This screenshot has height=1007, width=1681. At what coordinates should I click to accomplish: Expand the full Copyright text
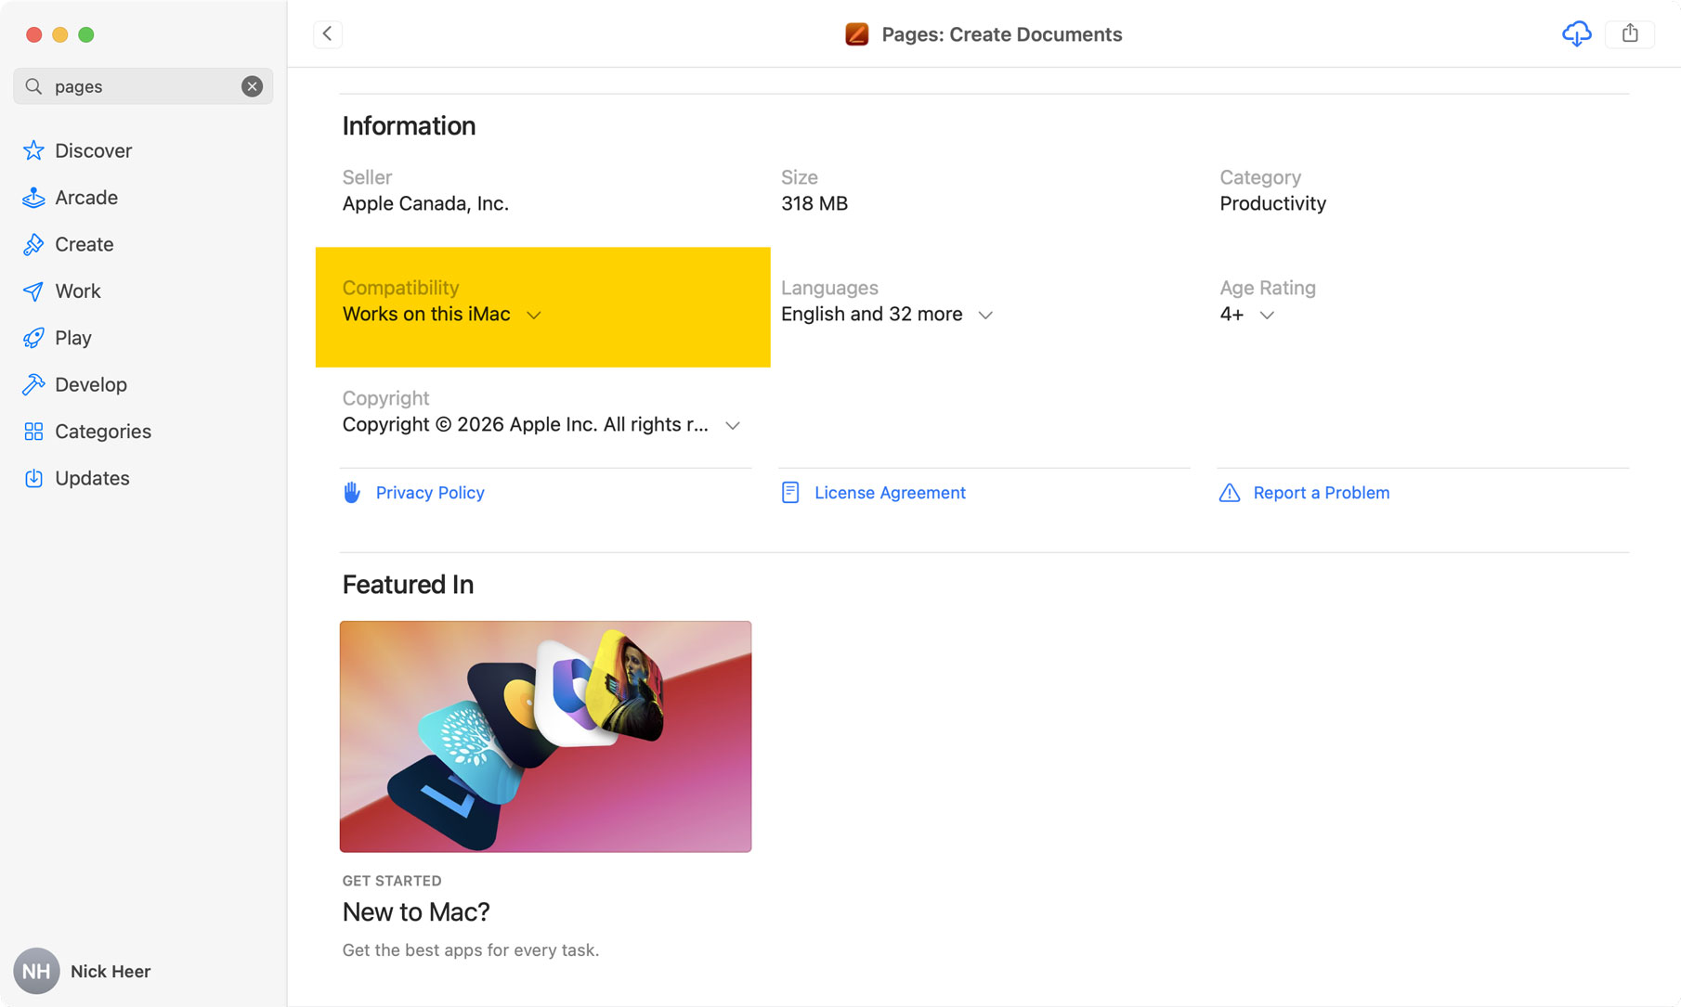733,426
